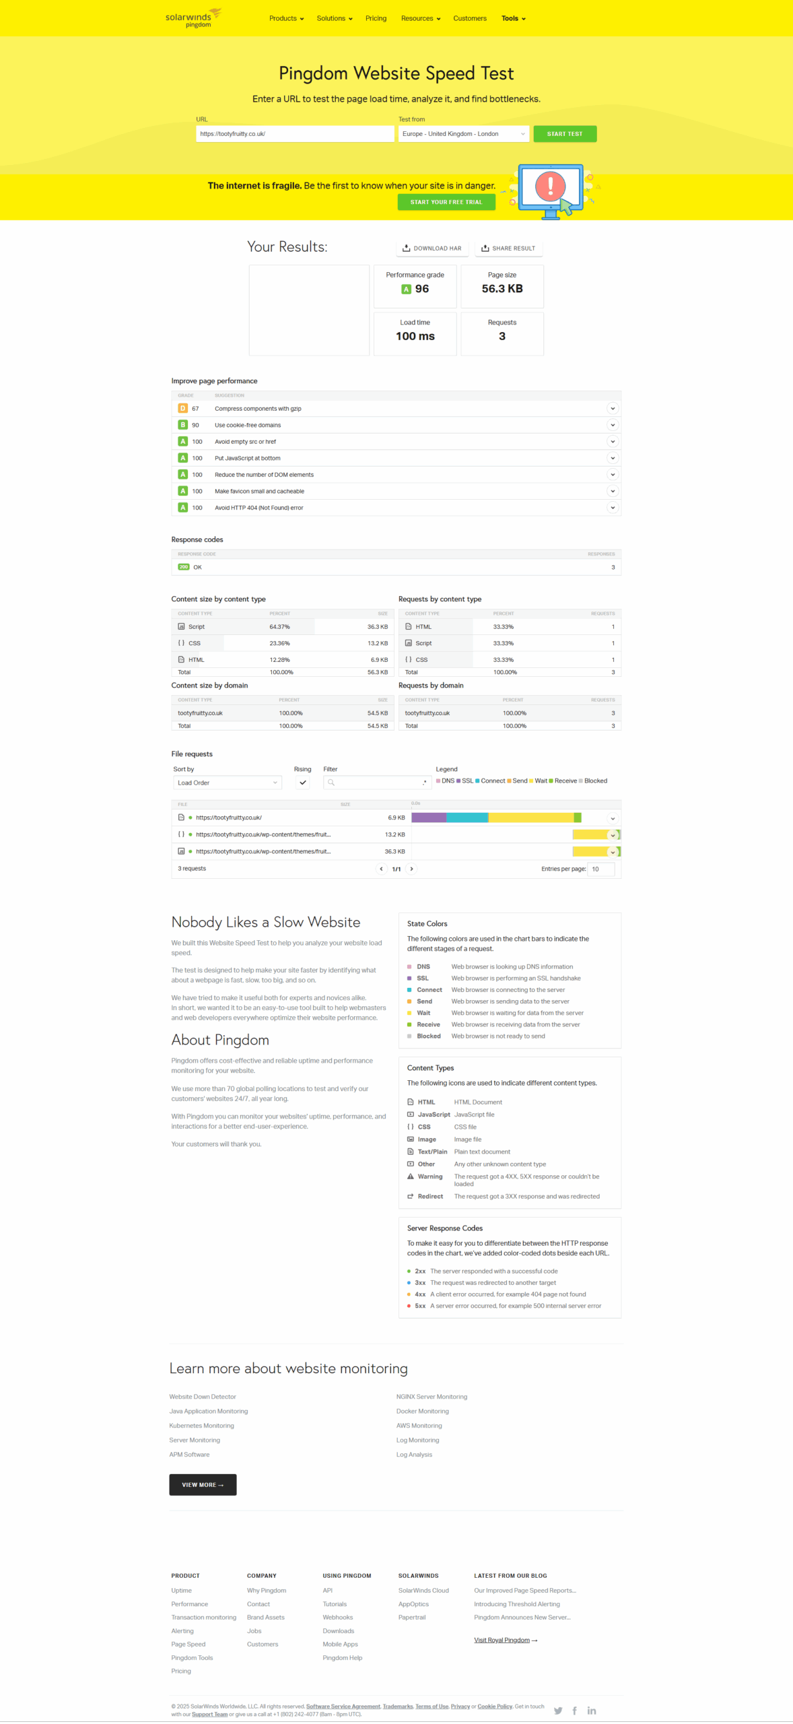Open the Facebook icon in the footer
This screenshot has height=1724, width=793.
(x=574, y=1711)
